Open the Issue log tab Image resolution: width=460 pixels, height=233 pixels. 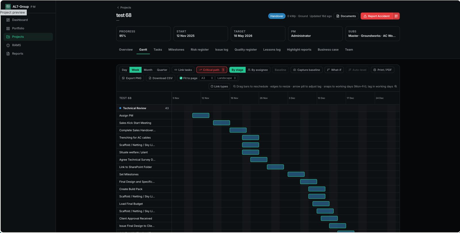pyautogui.click(x=222, y=50)
